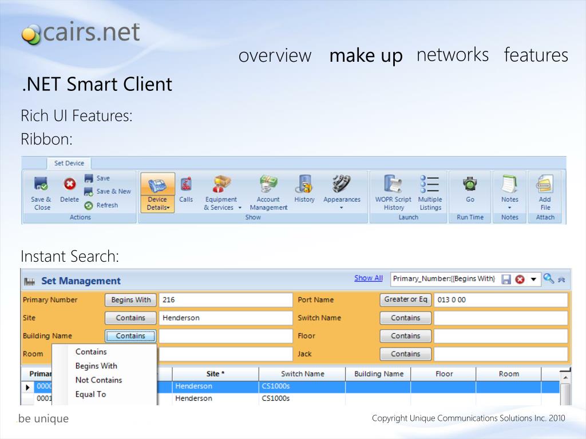The height and width of the screenshot is (439, 586).
Task: Open Account Management
Action: point(268,193)
